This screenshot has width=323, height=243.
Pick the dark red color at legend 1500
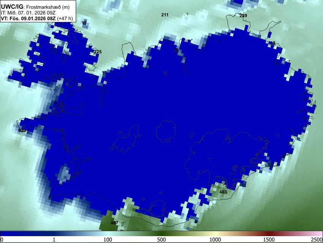pyautogui.click(x=269, y=233)
